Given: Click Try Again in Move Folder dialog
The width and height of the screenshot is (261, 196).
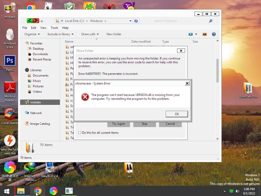Looking at the screenshot, I should pyautogui.click(x=119, y=124).
